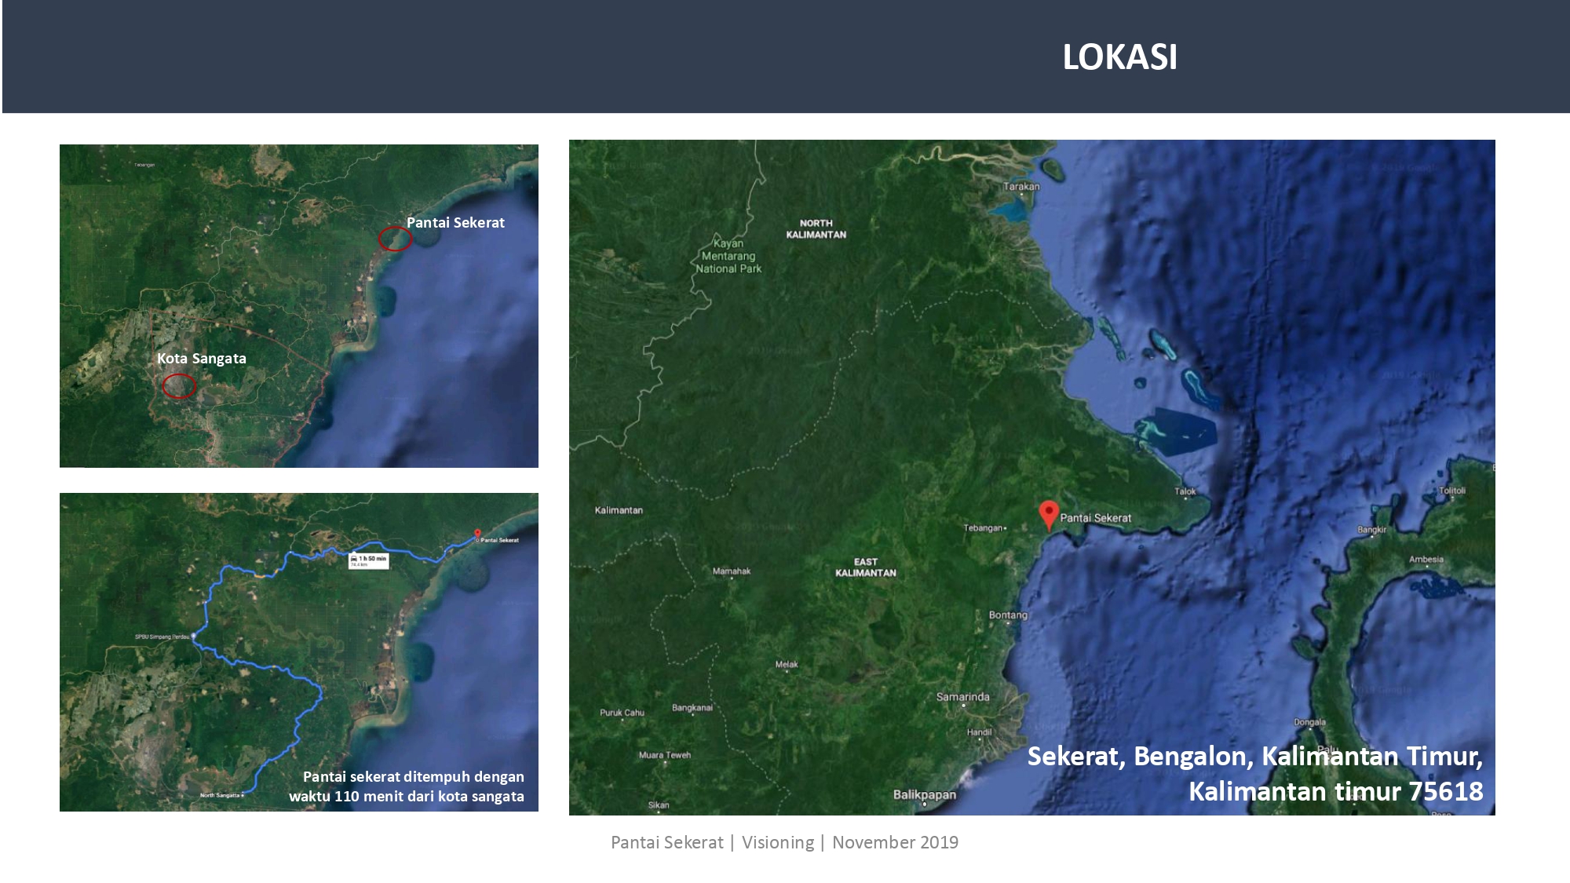Click the red circle near Pantai Sekerat label
This screenshot has height=883, width=1570.
point(395,239)
